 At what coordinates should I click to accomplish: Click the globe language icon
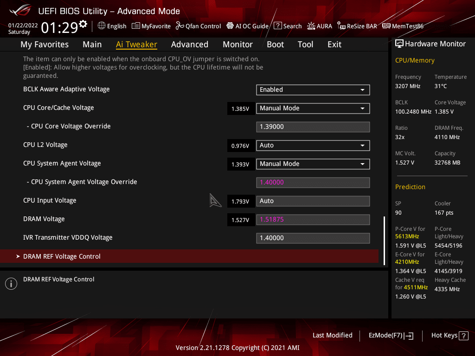coord(102,26)
